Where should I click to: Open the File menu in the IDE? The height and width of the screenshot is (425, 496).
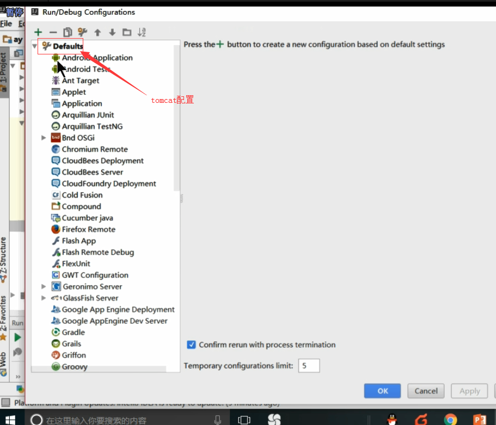[6, 24]
